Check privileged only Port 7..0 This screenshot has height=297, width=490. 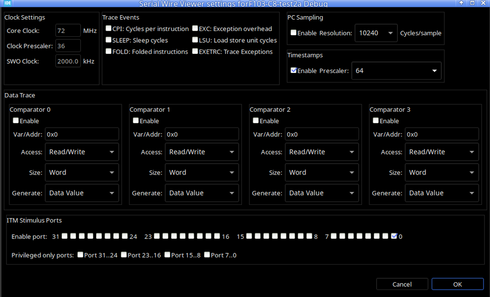click(207, 255)
